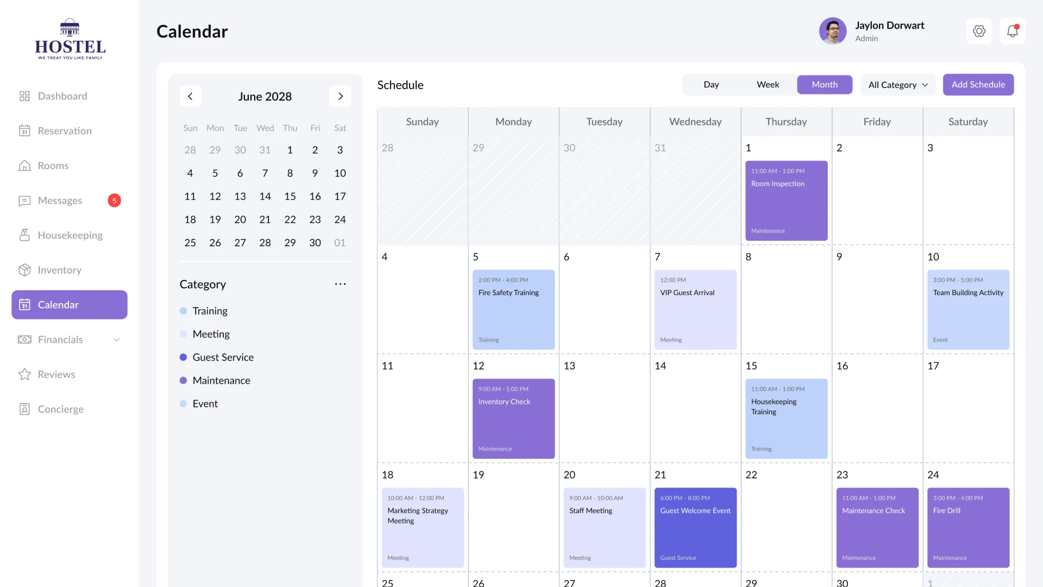Open the Category options ellipsis menu

click(341, 284)
